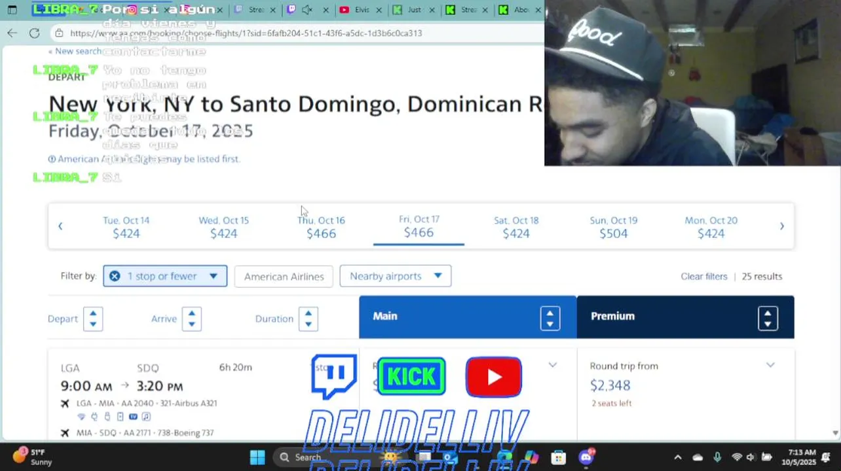Select the $2,348 Premium round trip fare
The height and width of the screenshot is (471, 841).
click(610, 385)
